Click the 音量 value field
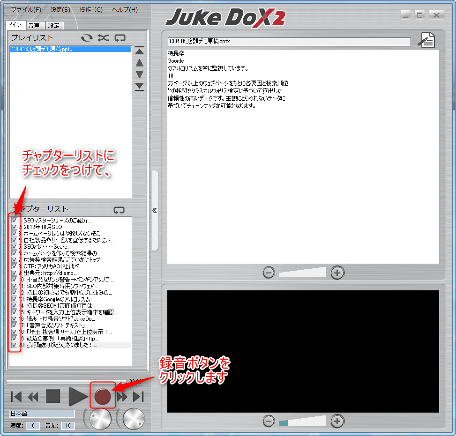456x436 pixels. click(68, 426)
